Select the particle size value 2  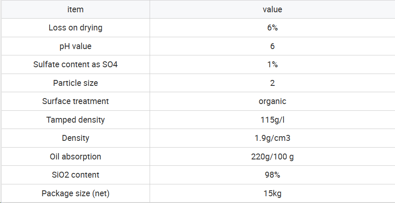coord(273,83)
